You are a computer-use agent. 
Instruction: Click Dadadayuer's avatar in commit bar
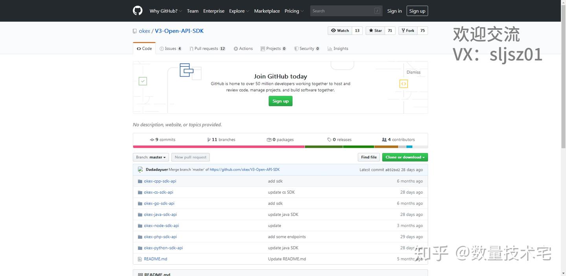pos(140,169)
